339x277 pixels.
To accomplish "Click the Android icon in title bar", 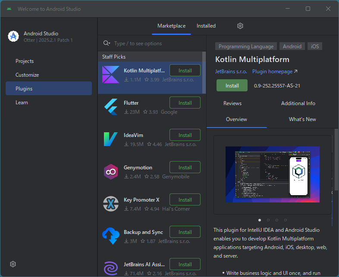I will pos(9,9).
